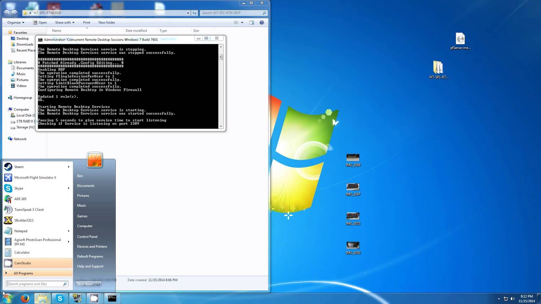Open Default Programs
This screenshot has height=304, width=541.
pos(90,256)
